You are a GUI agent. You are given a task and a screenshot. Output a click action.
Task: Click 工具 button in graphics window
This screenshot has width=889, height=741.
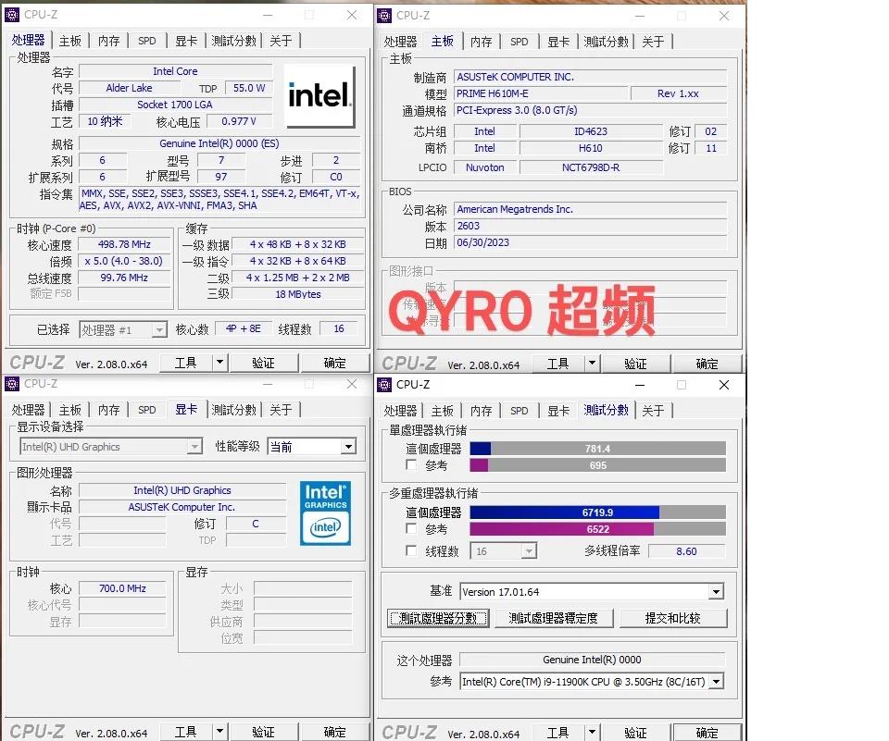click(186, 732)
